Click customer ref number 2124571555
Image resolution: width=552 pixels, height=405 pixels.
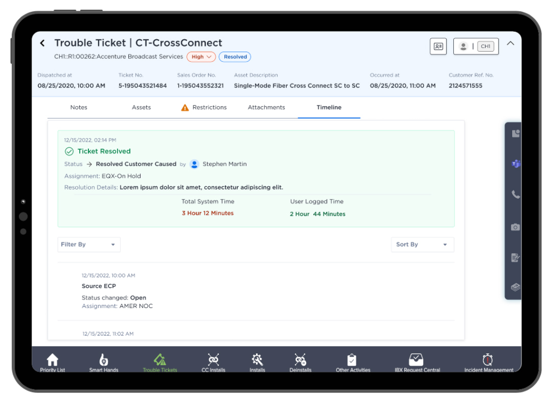click(x=465, y=86)
